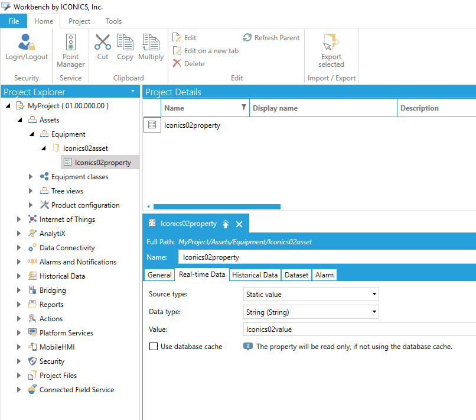
Task: Select Iconics02property in Project Explorer
Action: (100, 163)
